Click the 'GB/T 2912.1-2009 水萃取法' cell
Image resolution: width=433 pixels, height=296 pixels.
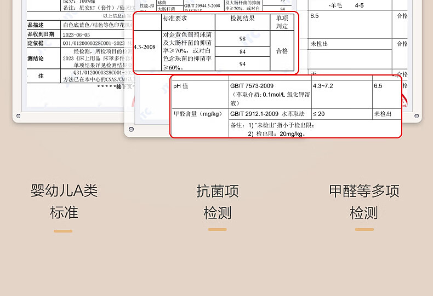(x=267, y=114)
